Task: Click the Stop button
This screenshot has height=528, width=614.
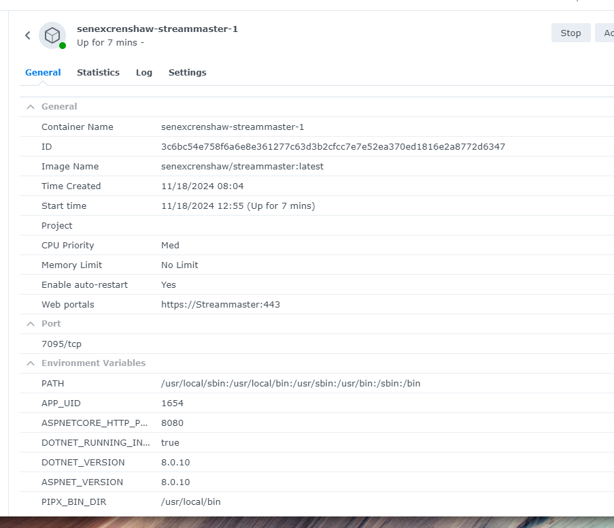Action: click(570, 32)
